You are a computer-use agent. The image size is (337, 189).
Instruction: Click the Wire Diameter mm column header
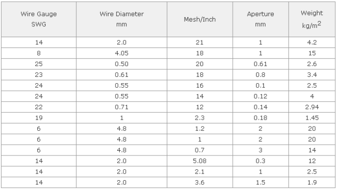pyautogui.click(x=122, y=19)
